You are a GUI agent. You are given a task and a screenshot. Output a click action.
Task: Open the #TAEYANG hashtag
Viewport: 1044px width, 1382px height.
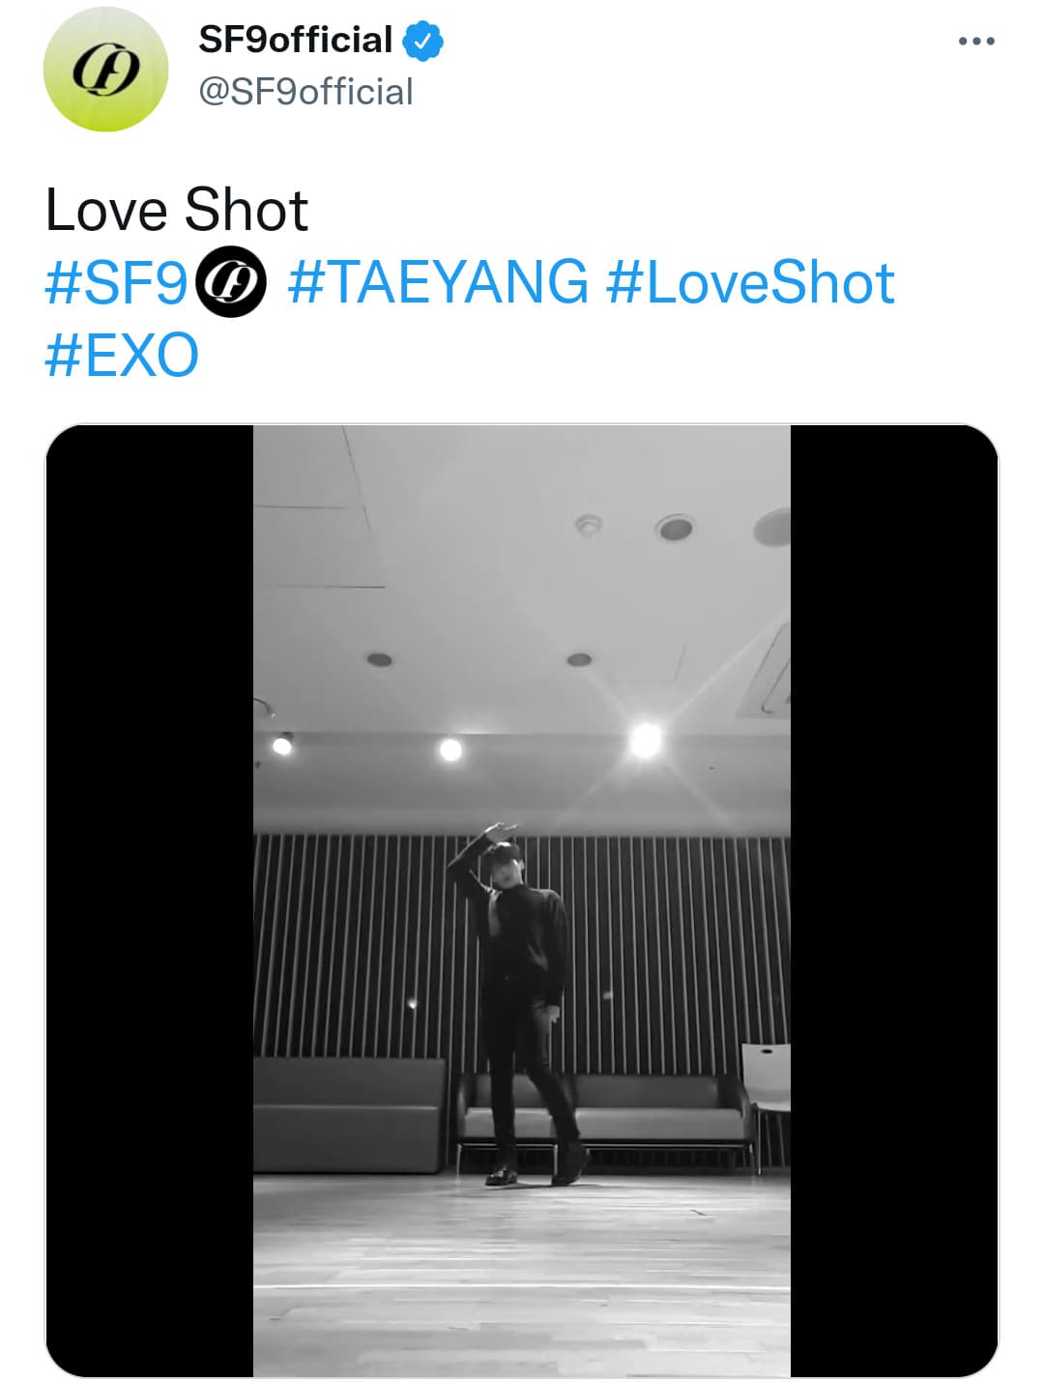pos(438,282)
